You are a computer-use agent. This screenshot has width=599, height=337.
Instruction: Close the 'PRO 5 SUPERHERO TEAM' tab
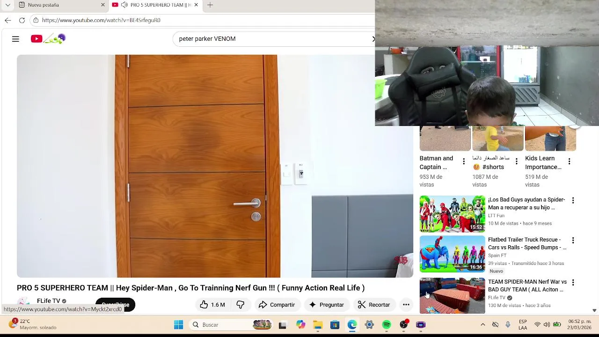pyautogui.click(x=196, y=5)
